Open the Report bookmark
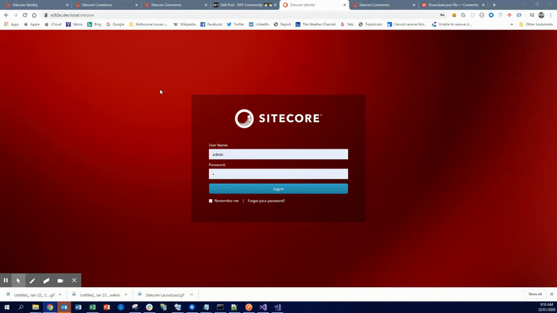Image resolution: width=557 pixels, height=313 pixels. click(282, 25)
